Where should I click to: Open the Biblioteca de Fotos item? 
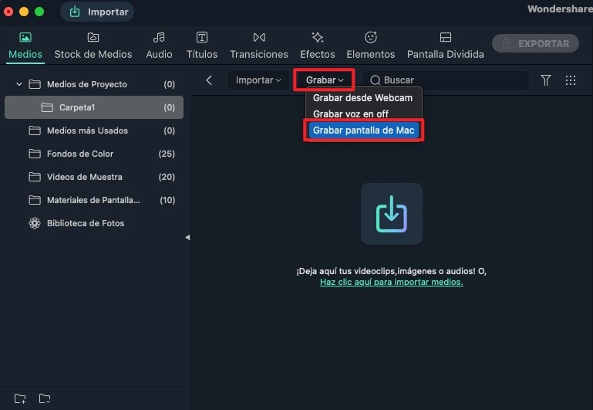coord(94,223)
